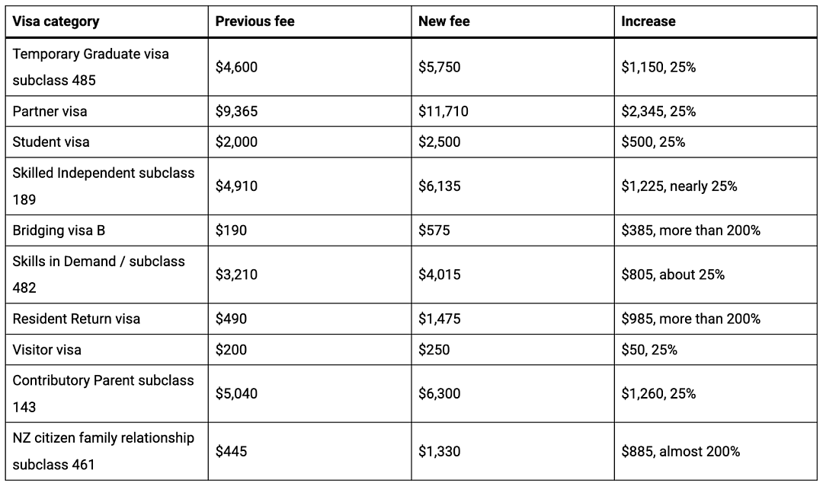Select the Previous fee column header
This screenshot has height=486, width=823.
coord(309,21)
